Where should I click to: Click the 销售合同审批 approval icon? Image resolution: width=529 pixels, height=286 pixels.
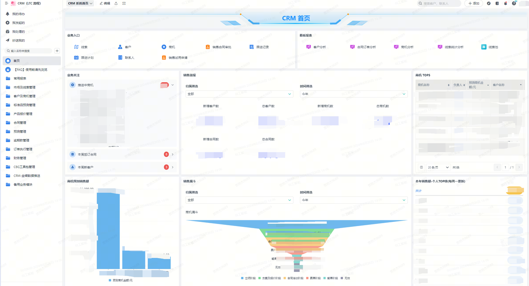pyautogui.click(x=207, y=47)
